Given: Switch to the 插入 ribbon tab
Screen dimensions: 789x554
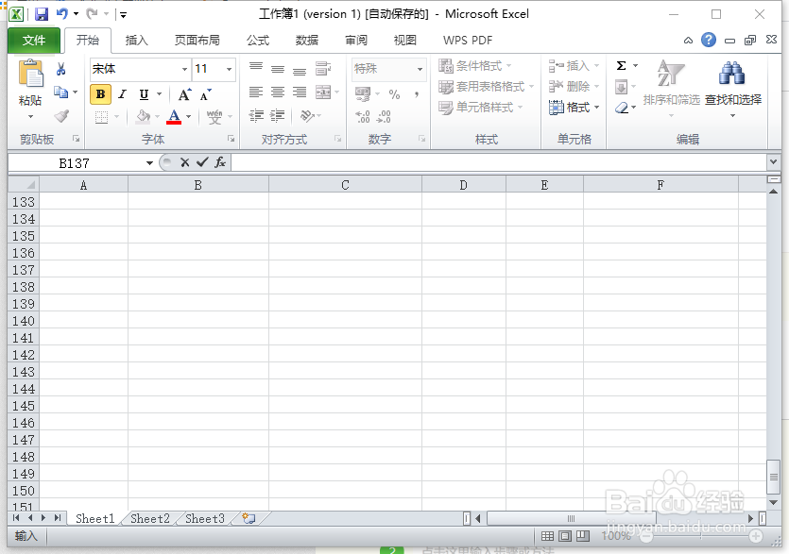Looking at the screenshot, I should click(138, 40).
